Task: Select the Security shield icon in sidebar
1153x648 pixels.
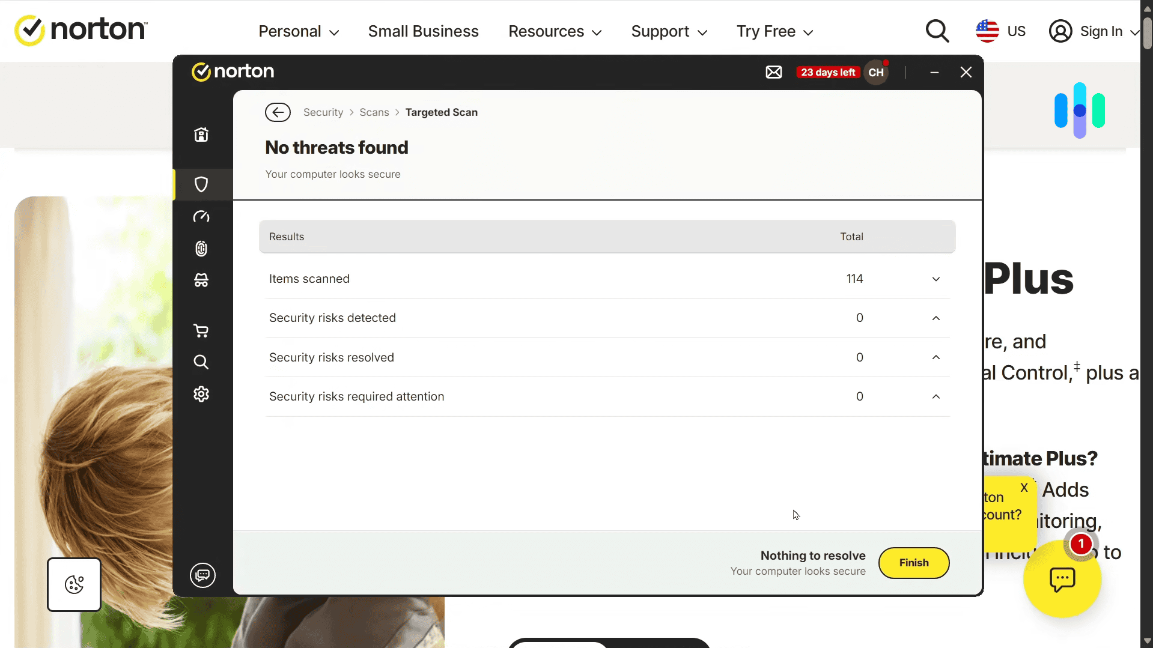Action: click(x=201, y=184)
